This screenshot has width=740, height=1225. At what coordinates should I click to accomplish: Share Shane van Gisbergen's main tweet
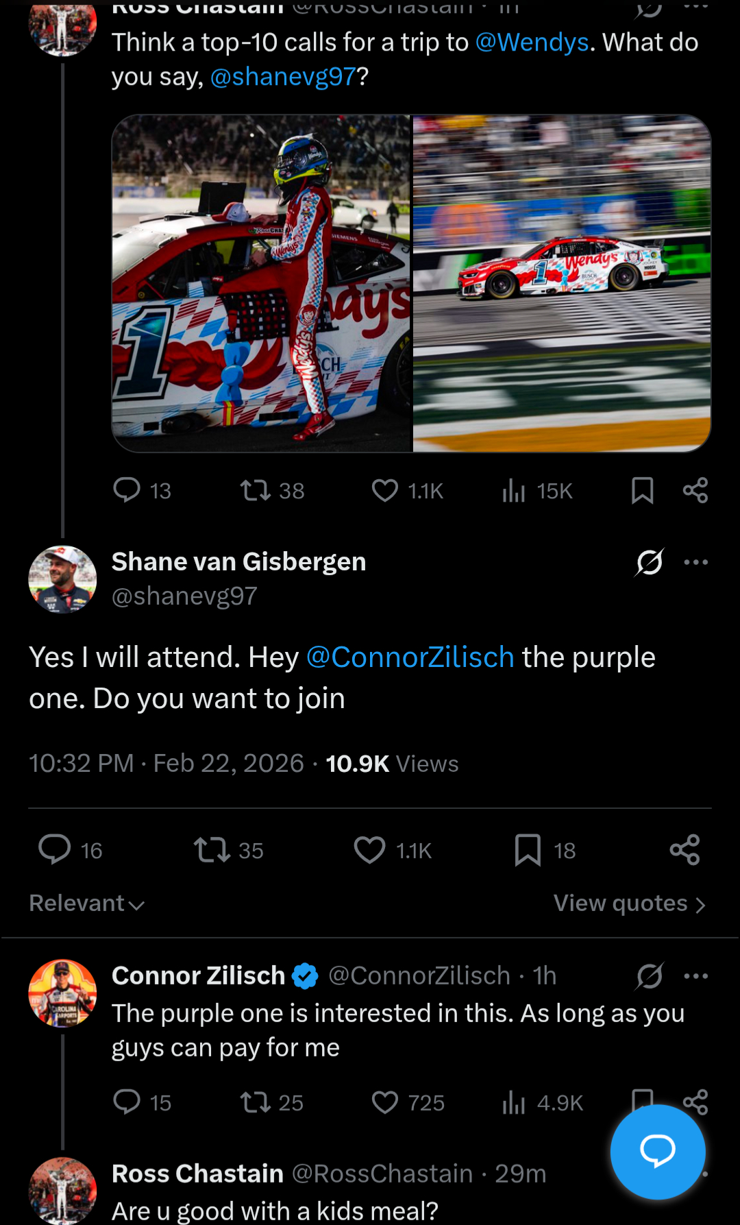(684, 850)
